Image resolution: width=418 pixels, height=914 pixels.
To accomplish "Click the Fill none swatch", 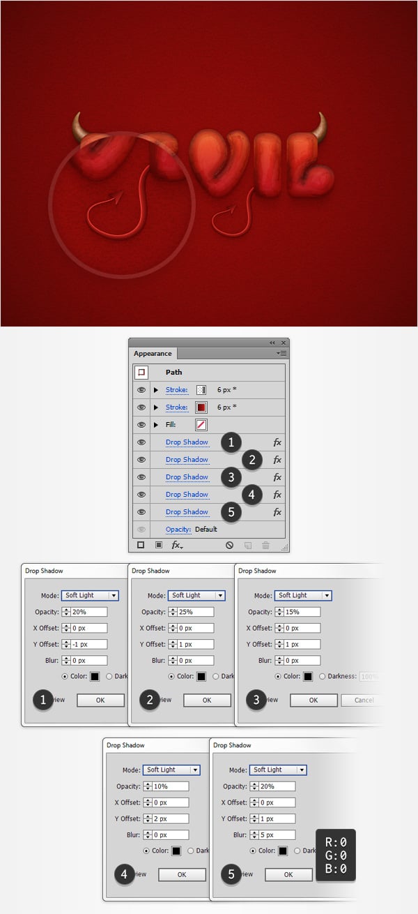I will click(201, 425).
